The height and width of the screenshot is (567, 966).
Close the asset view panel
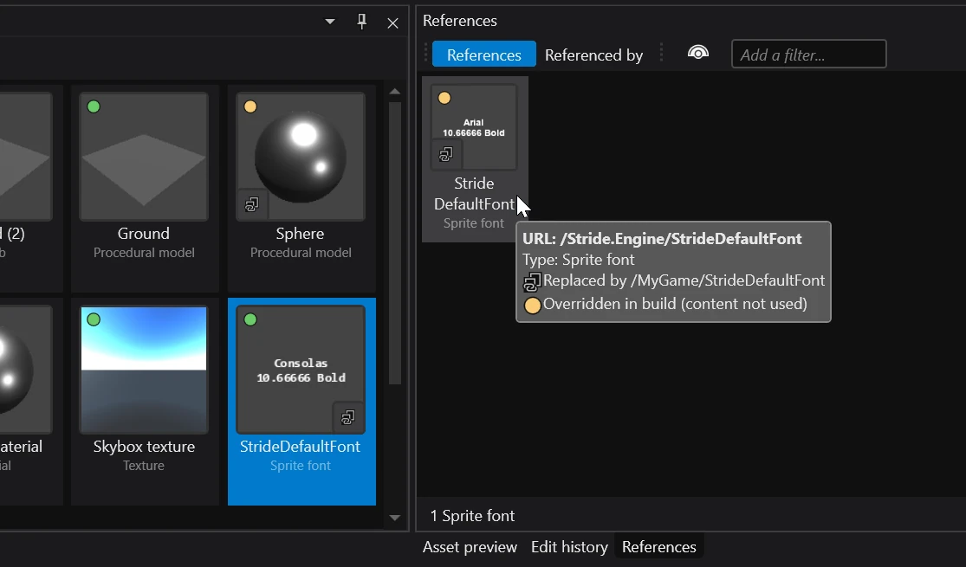[x=393, y=23]
